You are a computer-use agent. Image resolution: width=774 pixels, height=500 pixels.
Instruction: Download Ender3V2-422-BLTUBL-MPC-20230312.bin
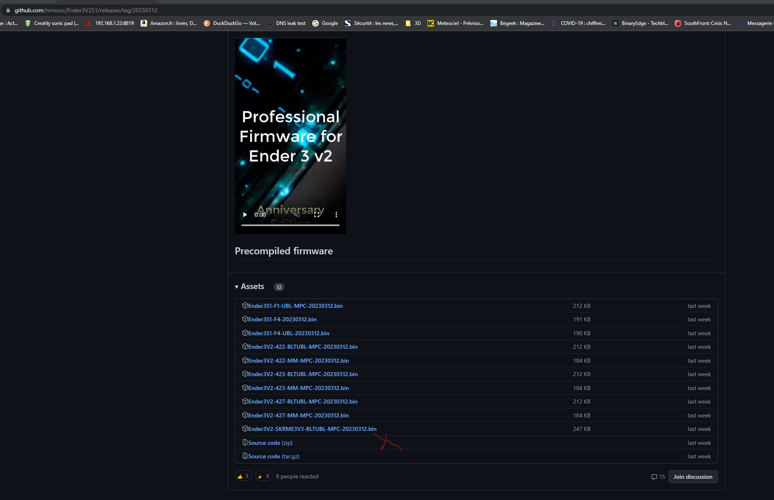click(x=303, y=347)
